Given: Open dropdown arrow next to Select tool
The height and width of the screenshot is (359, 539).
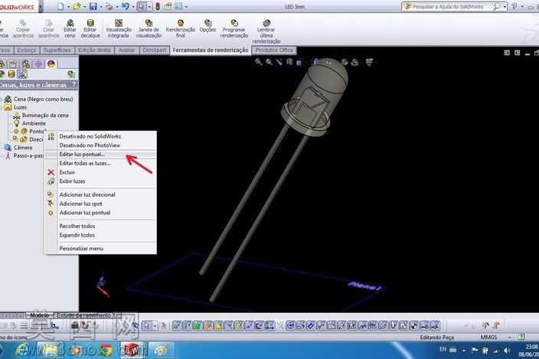Looking at the screenshot, I should click(149, 7).
